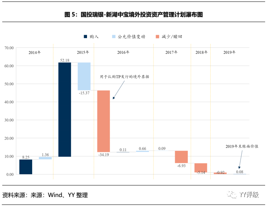
Task: Click the dark navy 购入 legend swatch
Action: pos(86,37)
